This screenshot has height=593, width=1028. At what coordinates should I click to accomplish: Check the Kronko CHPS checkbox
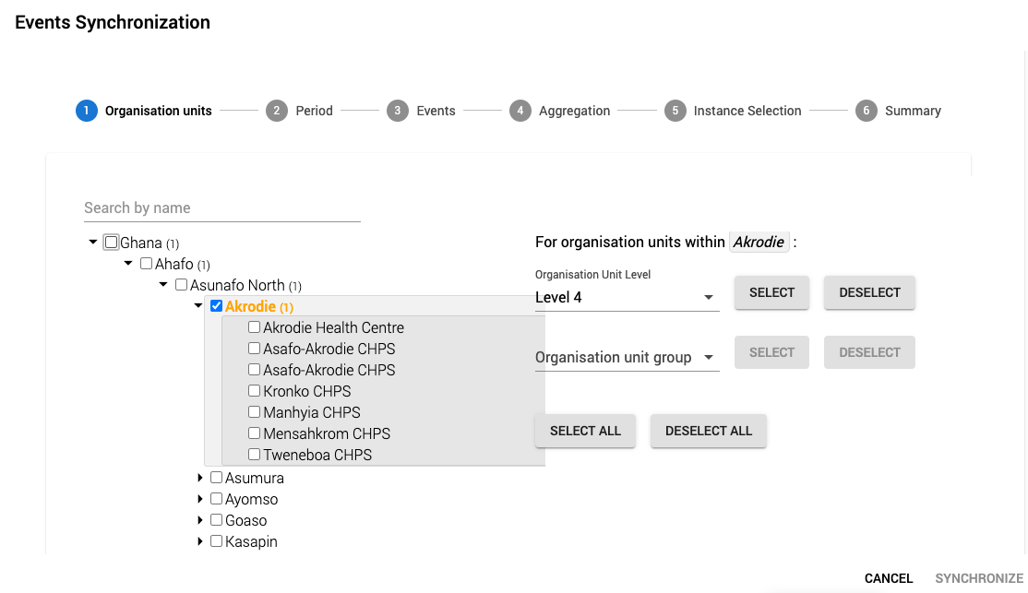[254, 391]
